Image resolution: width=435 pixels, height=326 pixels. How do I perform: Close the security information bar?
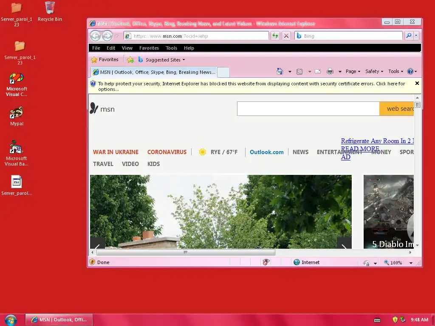pos(417,83)
